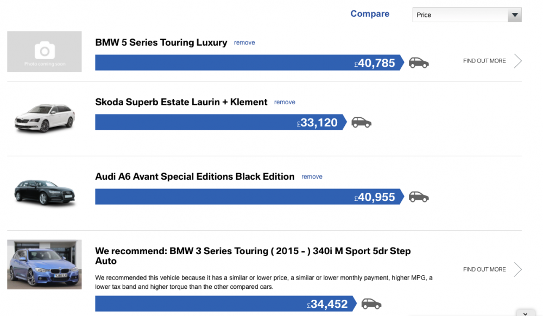Click car icon beside £40,955 price bar
Viewport: 543px width, 316px height.
click(419, 197)
